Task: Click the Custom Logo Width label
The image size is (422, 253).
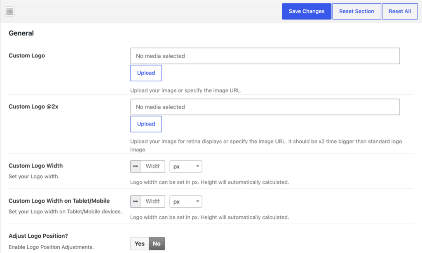Action: [x=35, y=166]
